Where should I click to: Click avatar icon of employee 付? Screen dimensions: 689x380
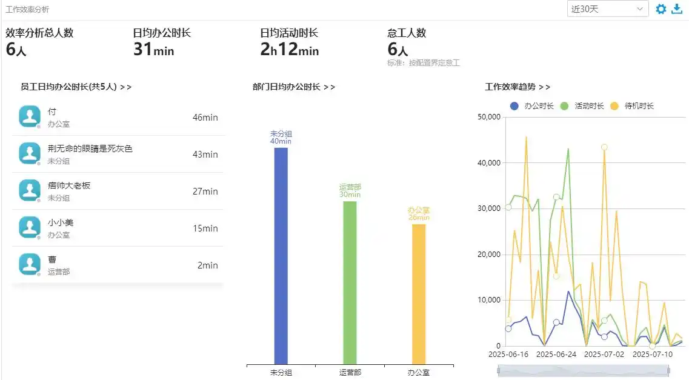[x=30, y=117]
